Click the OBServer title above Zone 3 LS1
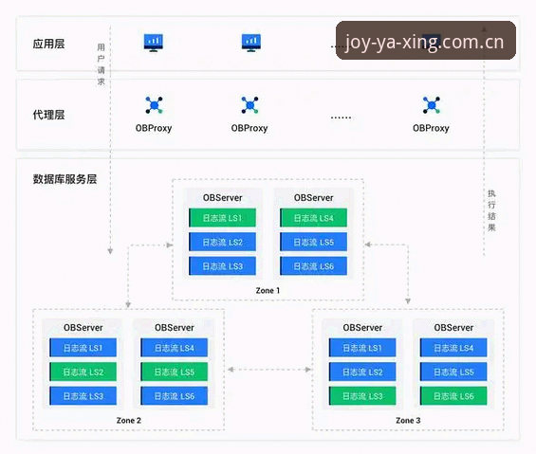 pyautogui.click(x=362, y=328)
